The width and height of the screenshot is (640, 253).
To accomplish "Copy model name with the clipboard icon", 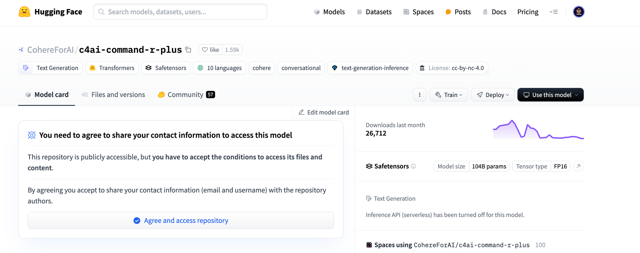I will pos(188,50).
